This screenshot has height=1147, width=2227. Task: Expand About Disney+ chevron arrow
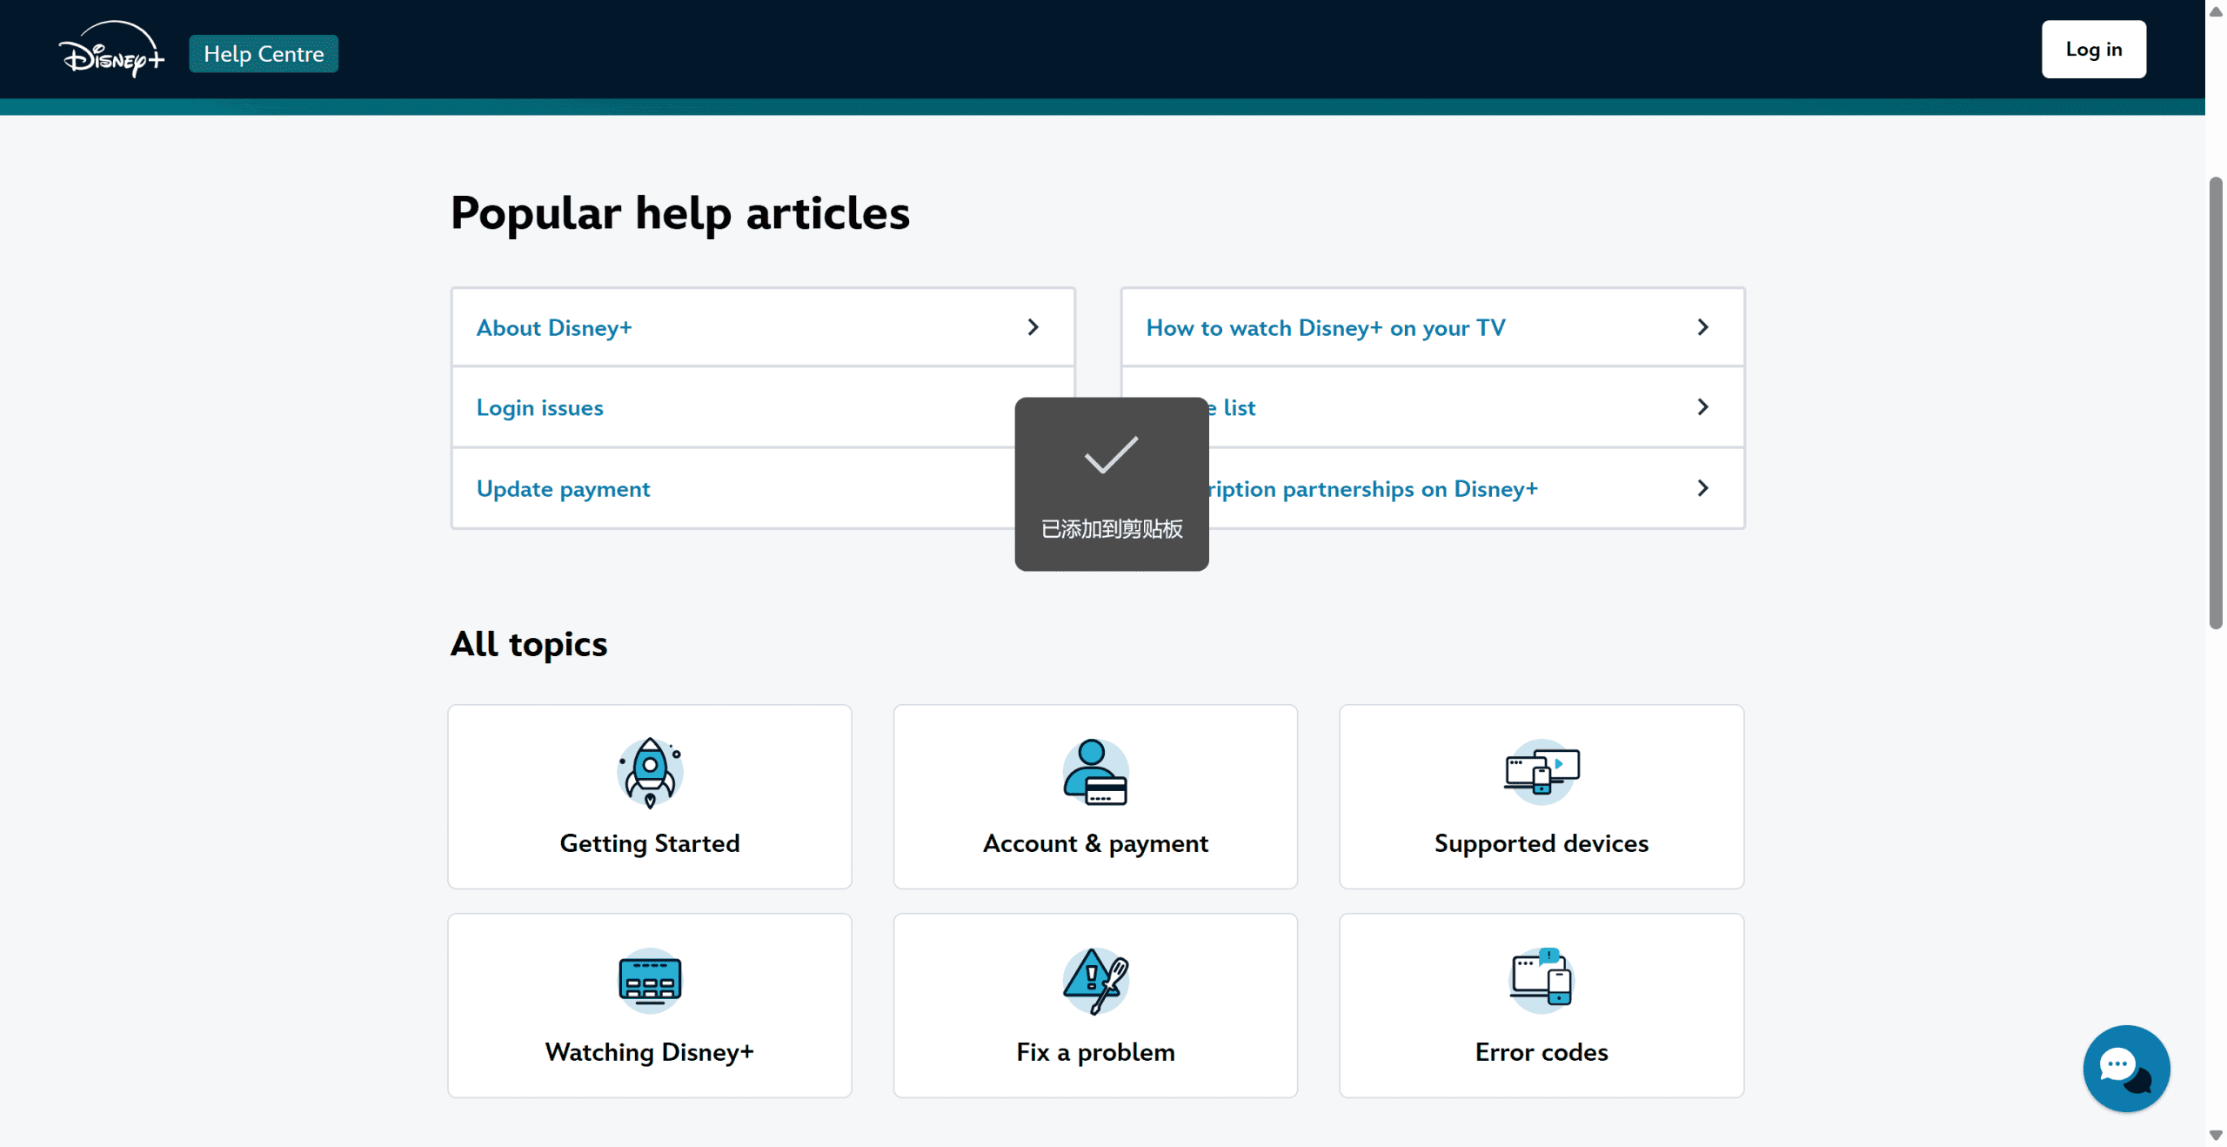1033,327
